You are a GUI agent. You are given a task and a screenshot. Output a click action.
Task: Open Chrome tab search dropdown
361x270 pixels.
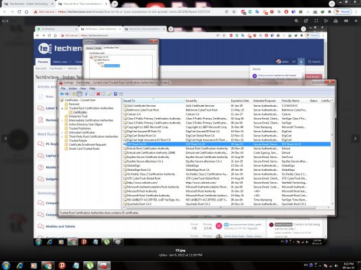331,3
